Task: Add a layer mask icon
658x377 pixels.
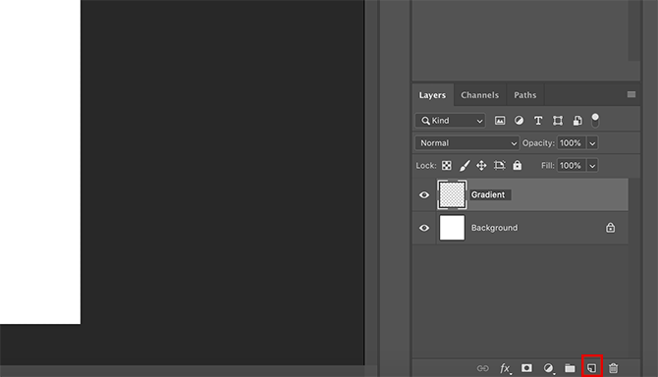Action: tap(526, 368)
